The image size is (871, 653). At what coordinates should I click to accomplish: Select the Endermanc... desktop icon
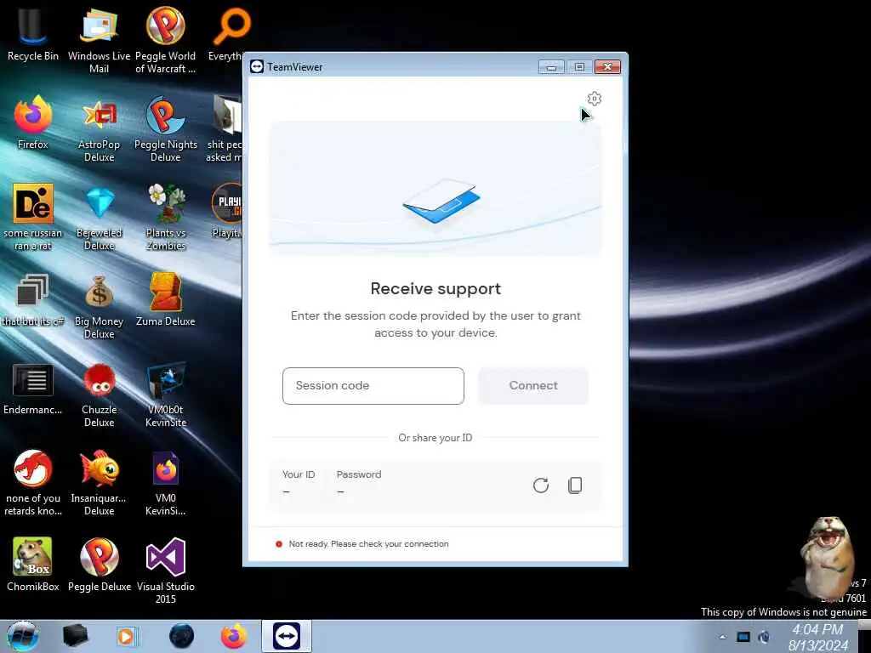tap(33, 389)
